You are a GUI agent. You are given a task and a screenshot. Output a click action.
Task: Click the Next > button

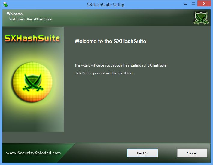[x=142, y=153]
